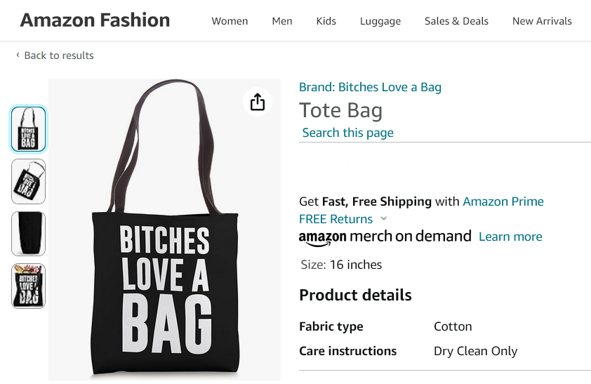The width and height of the screenshot is (591, 384).
Task: Select the second angled bag thumbnail
Action: (x=29, y=182)
